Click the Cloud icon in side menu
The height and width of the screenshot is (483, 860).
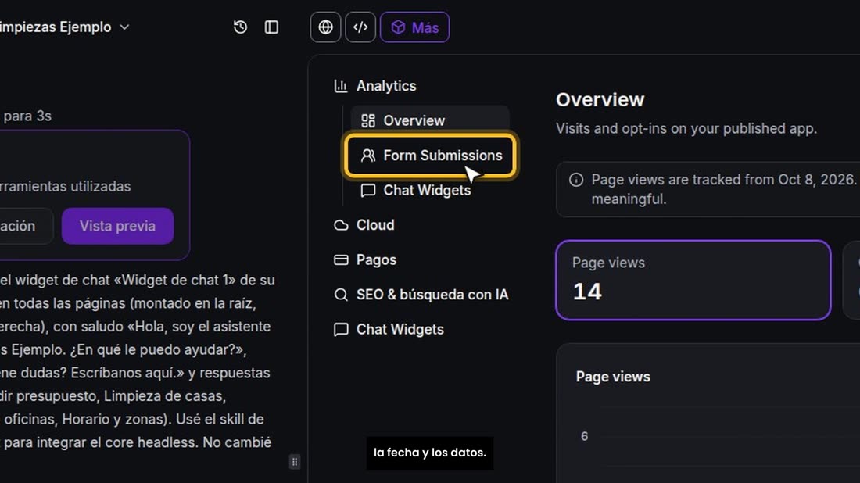click(341, 225)
